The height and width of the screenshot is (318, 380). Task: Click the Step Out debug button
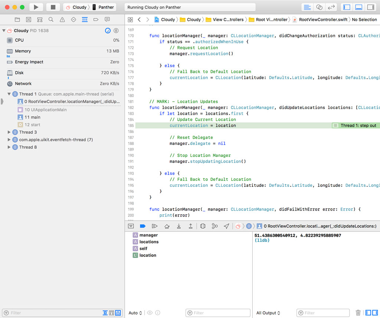click(191, 226)
